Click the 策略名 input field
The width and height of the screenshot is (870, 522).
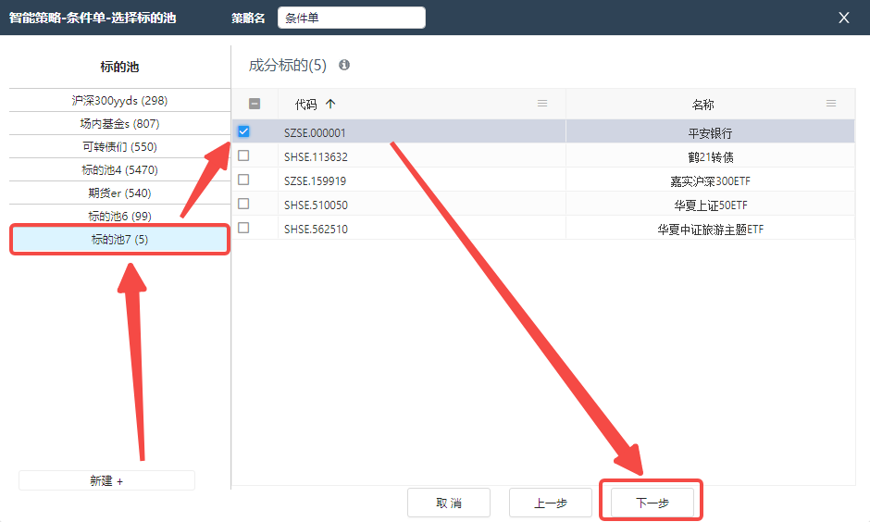351,18
